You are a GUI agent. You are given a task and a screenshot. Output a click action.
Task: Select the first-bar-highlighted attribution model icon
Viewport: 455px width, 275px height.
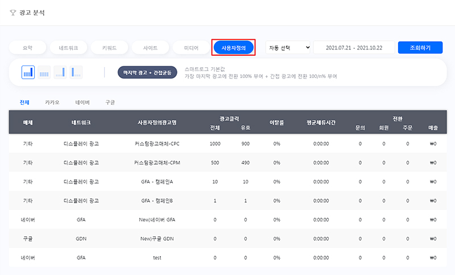point(76,72)
